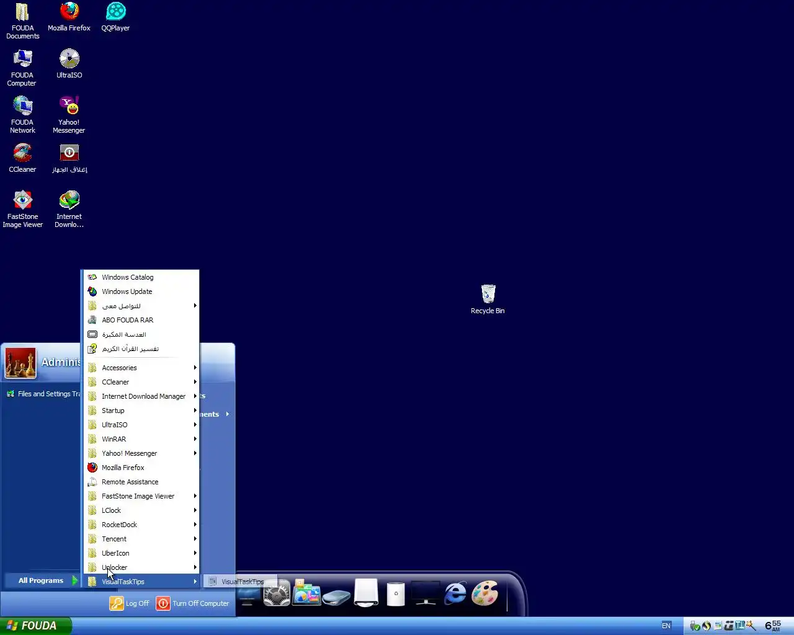This screenshot has width=794, height=635.
Task: Open FOUDA Network desktop icon
Action: pos(22,115)
